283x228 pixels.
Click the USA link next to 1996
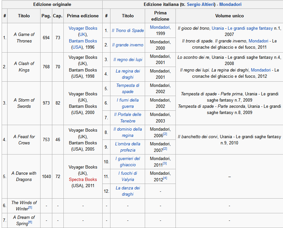point(77,47)
